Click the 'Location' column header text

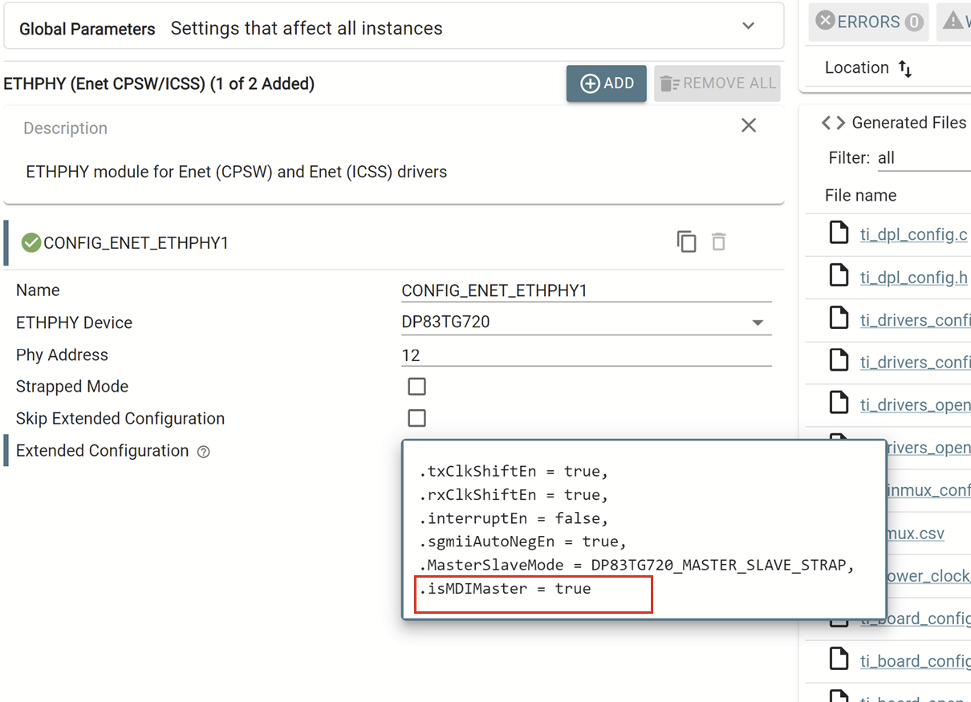coord(856,67)
